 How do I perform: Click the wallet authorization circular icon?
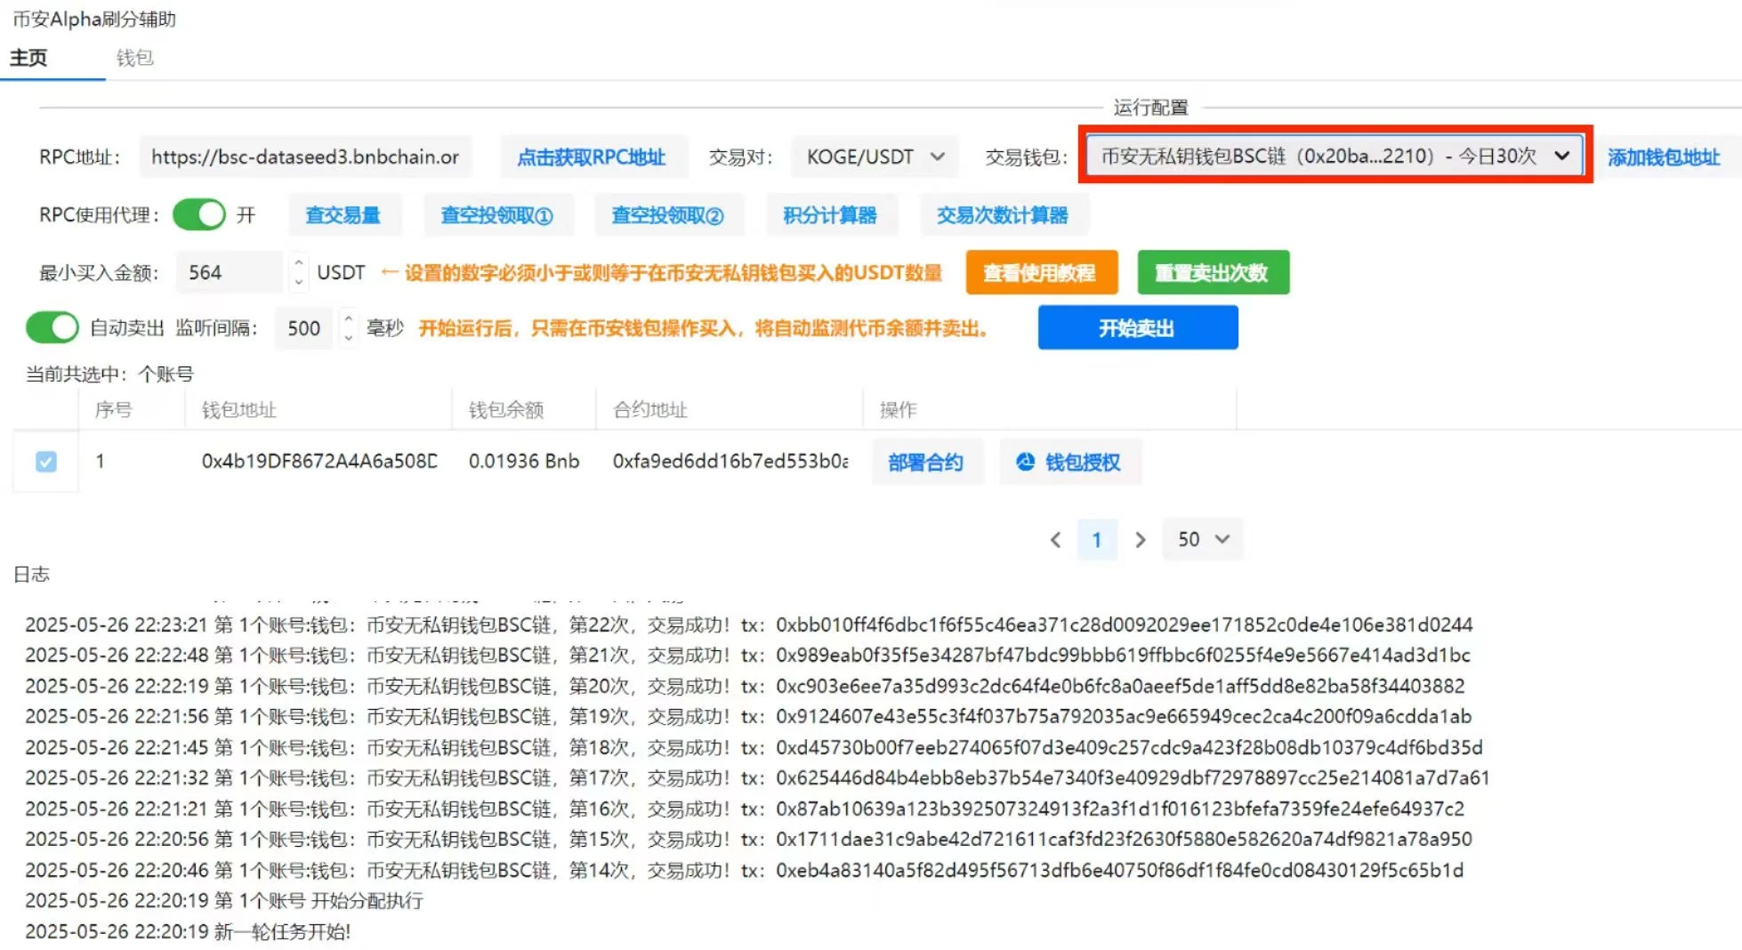coord(1025,462)
